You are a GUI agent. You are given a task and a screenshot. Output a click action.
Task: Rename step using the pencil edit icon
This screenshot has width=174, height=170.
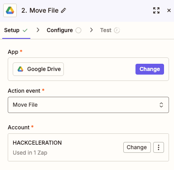pyautogui.click(x=63, y=10)
